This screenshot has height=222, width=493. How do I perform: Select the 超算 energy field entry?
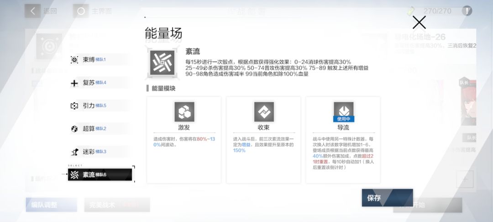[100, 129]
